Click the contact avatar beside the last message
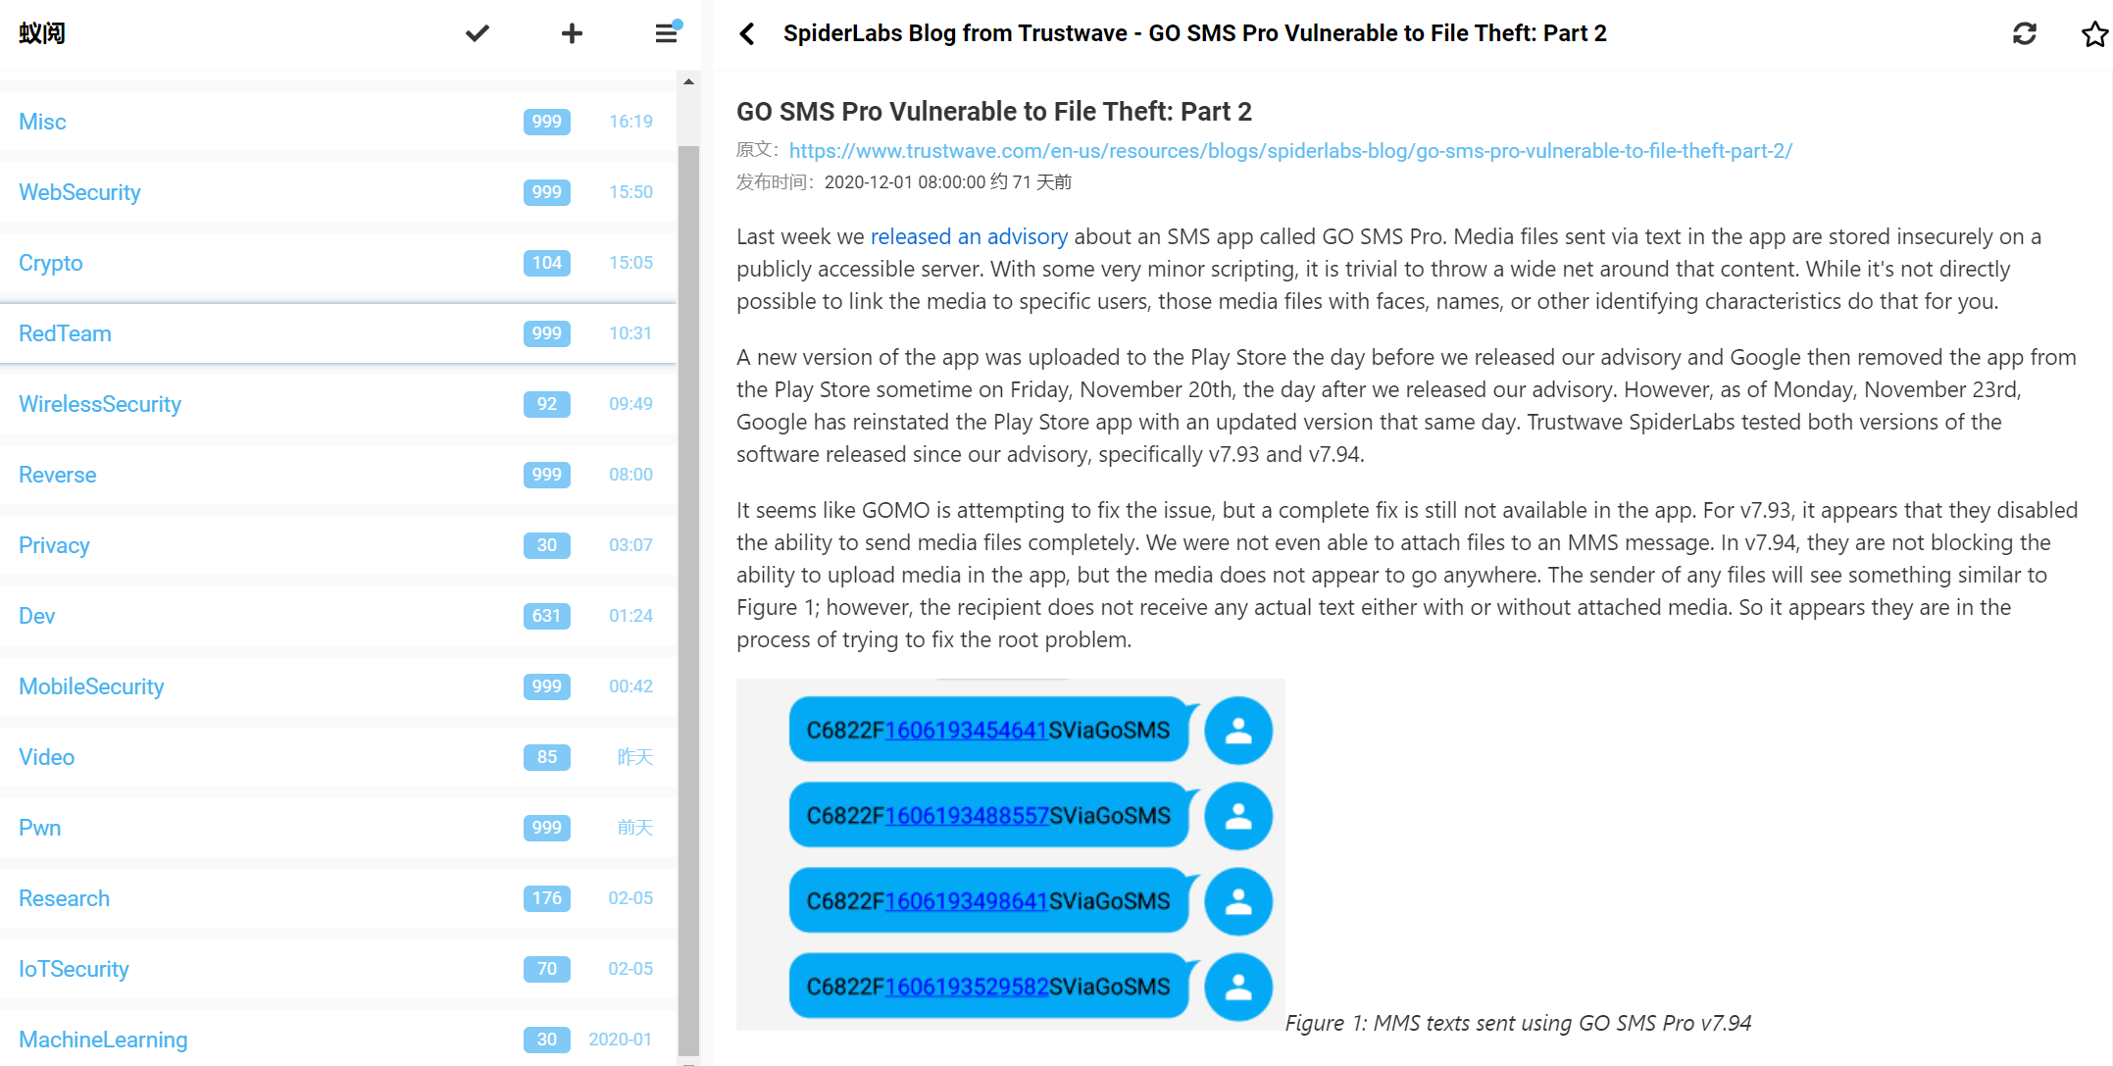 pos(1237,987)
